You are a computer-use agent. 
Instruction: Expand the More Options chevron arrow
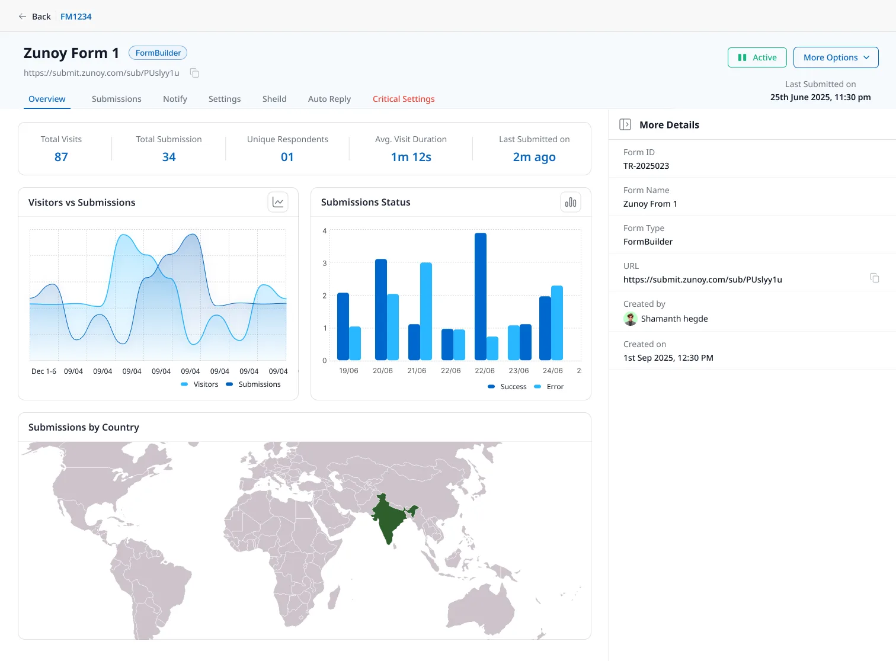click(x=866, y=57)
